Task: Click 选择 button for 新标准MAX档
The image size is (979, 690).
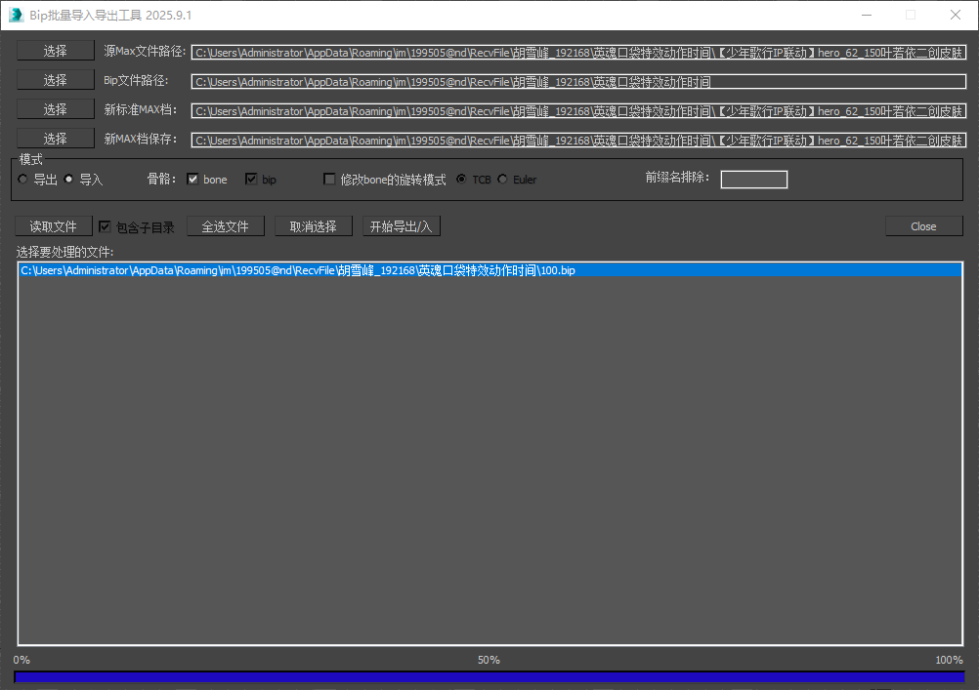Action: point(55,109)
